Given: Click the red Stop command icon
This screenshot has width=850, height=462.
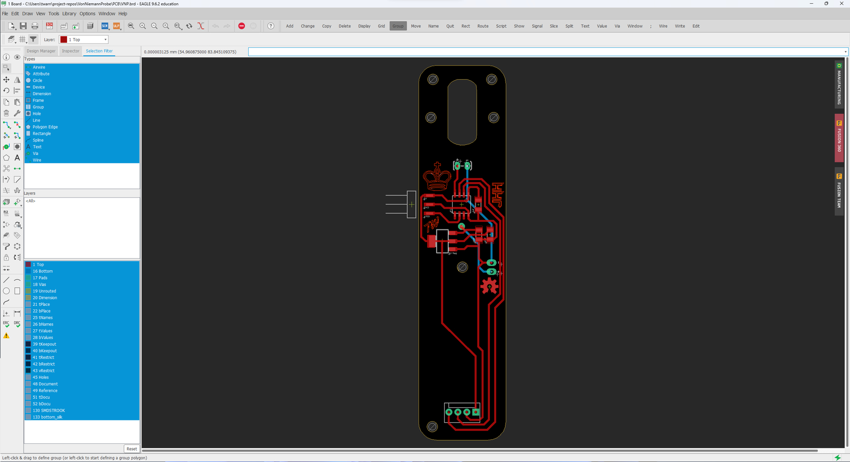Looking at the screenshot, I should click(x=242, y=26).
